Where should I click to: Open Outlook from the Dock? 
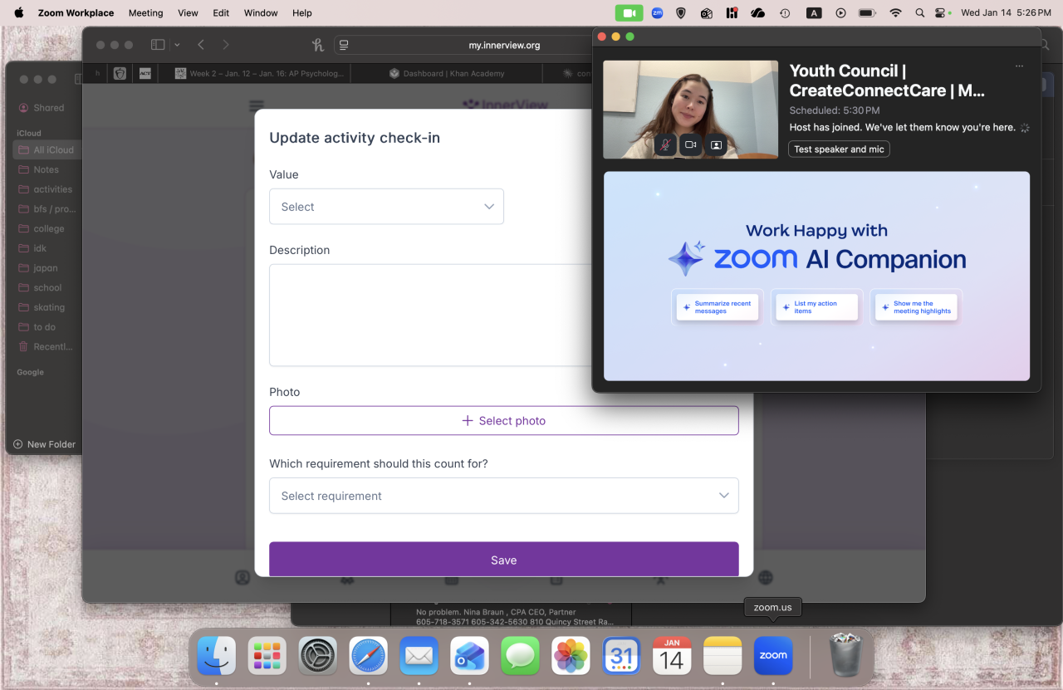(x=470, y=657)
